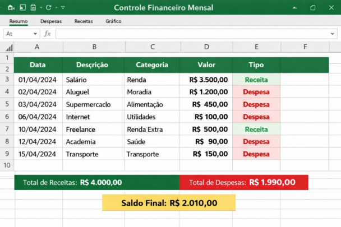Click the save icon in title bar
Image resolution: width=341 pixels, height=227 pixels.
22,8
